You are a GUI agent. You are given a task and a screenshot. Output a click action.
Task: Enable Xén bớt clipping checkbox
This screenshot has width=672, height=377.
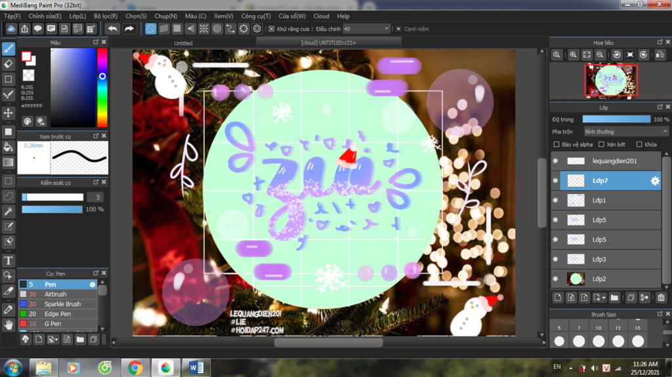(x=601, y=144)
